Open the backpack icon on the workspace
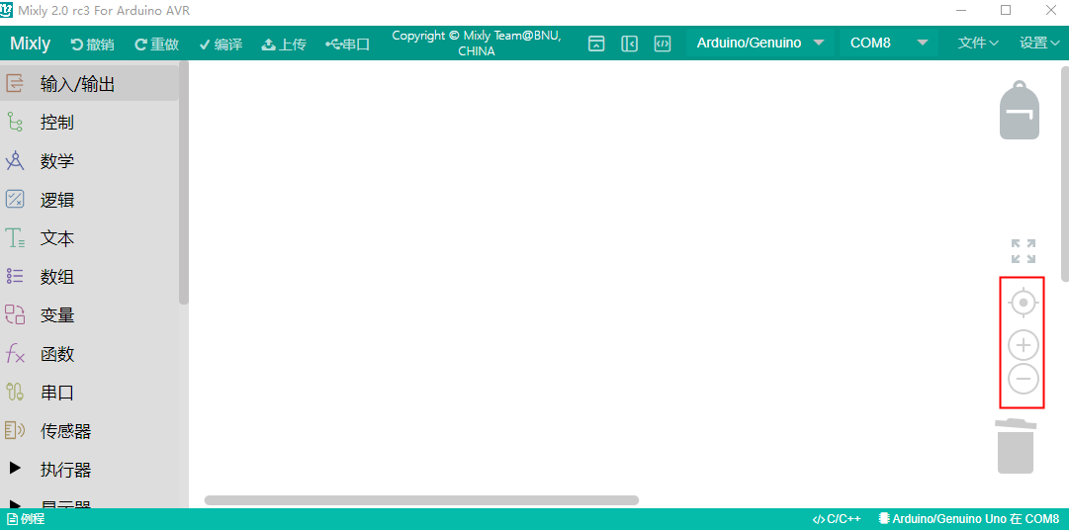 1019,111
